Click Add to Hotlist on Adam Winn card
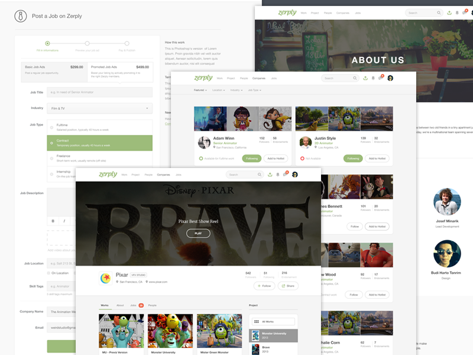The height and width of the screenshot is (355, 473). click(276, 159)
